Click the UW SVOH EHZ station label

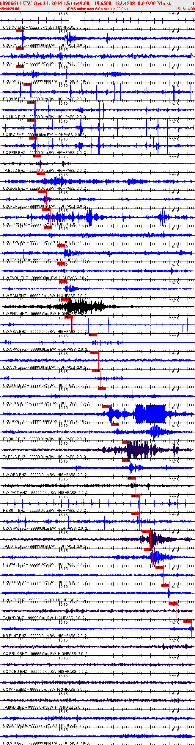pos(15,278)
